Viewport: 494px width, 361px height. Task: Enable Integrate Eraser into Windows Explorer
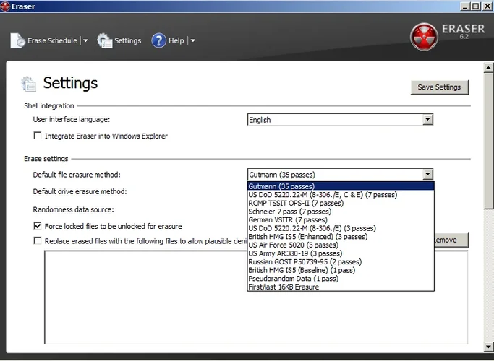coord(38,136)
